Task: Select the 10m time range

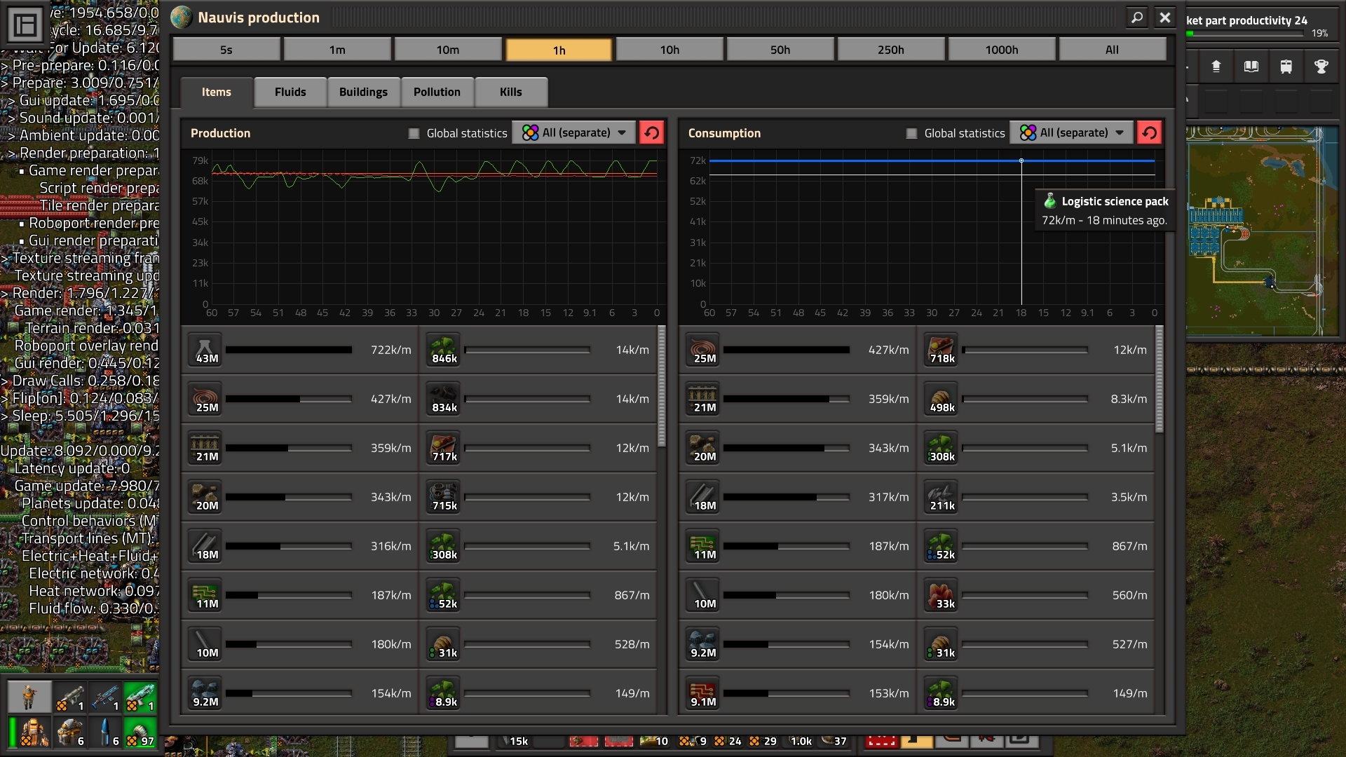Action: click(448, 50)
